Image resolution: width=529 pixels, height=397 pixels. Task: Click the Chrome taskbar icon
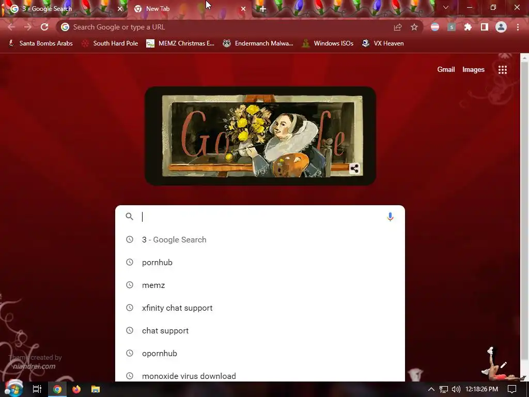[57, 389]
